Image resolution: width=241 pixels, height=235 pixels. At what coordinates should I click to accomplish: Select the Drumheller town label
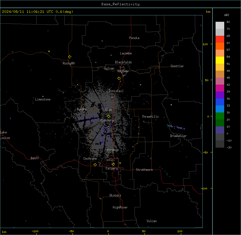click(178, 136)
